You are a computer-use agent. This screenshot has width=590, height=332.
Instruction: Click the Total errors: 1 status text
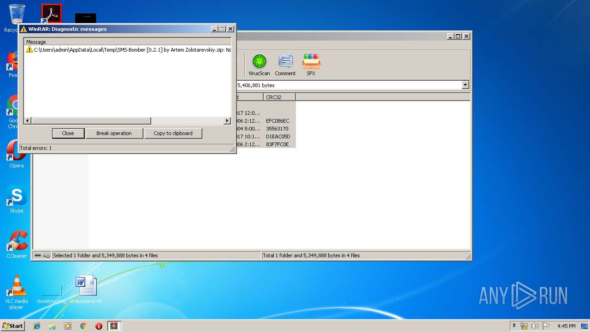coord(35,148)
